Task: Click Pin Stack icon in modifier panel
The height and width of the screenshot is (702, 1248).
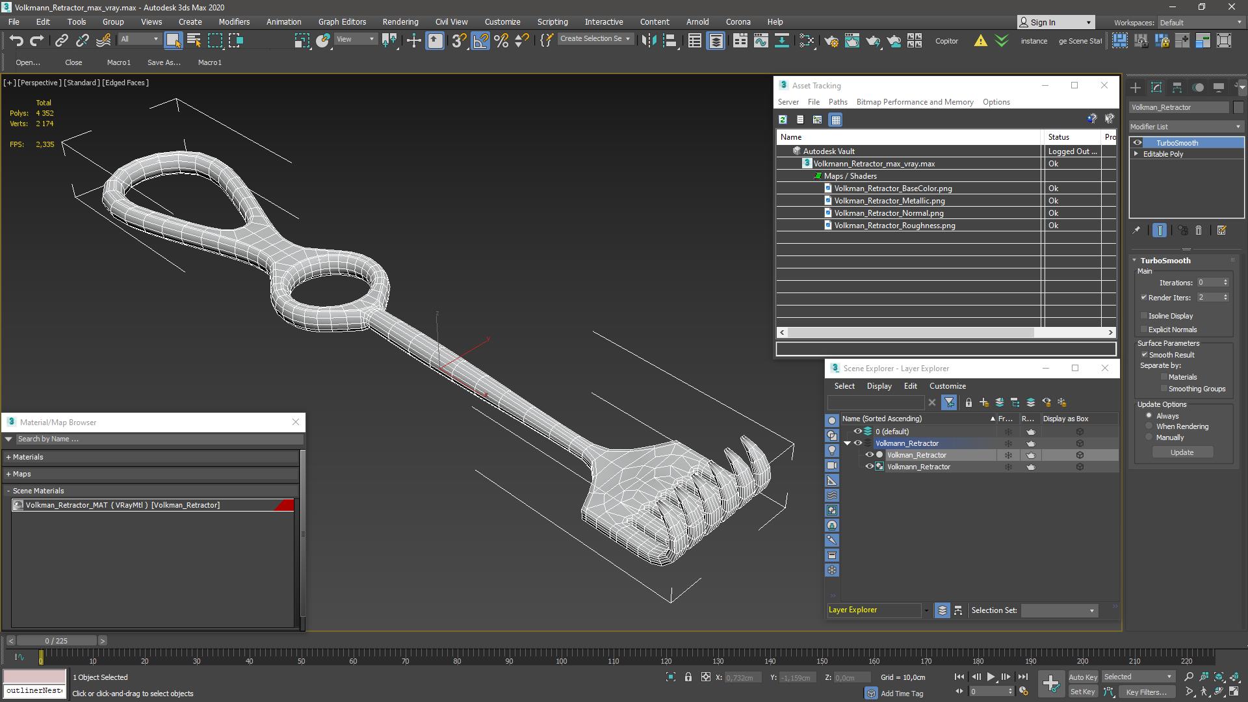Action: (1136, 230)
